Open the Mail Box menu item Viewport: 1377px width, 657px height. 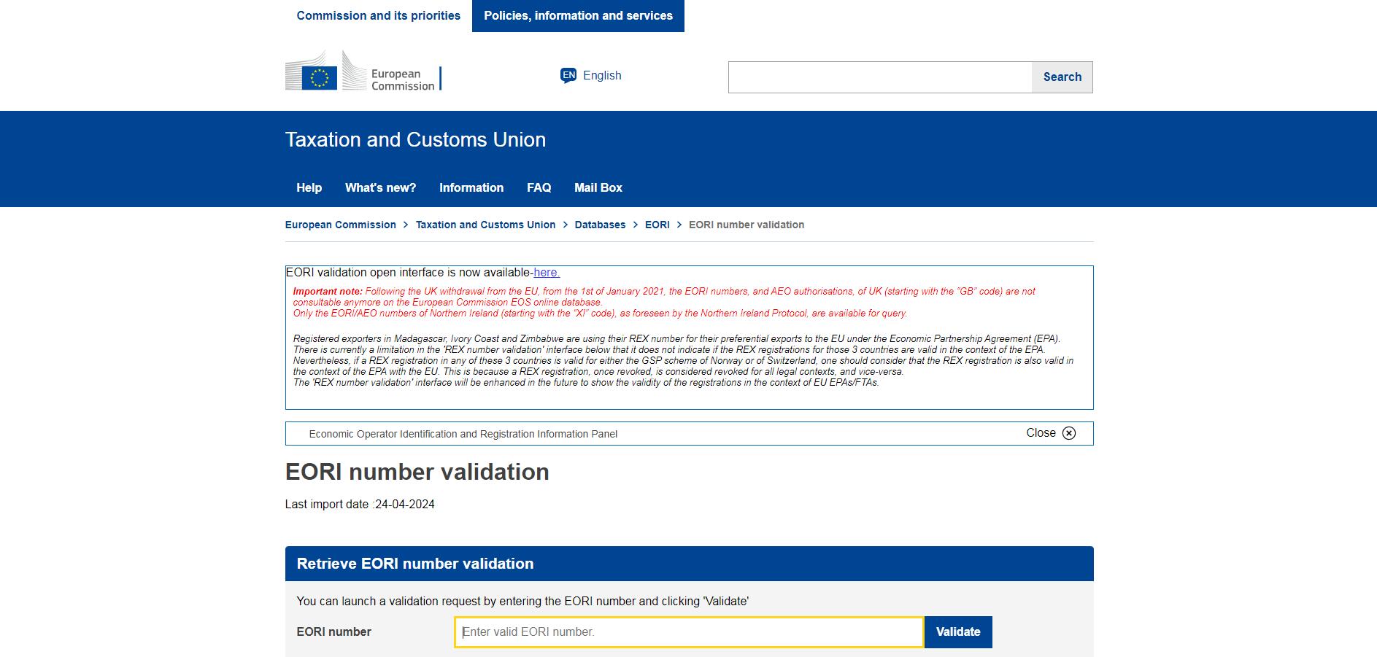pos(598,187)
